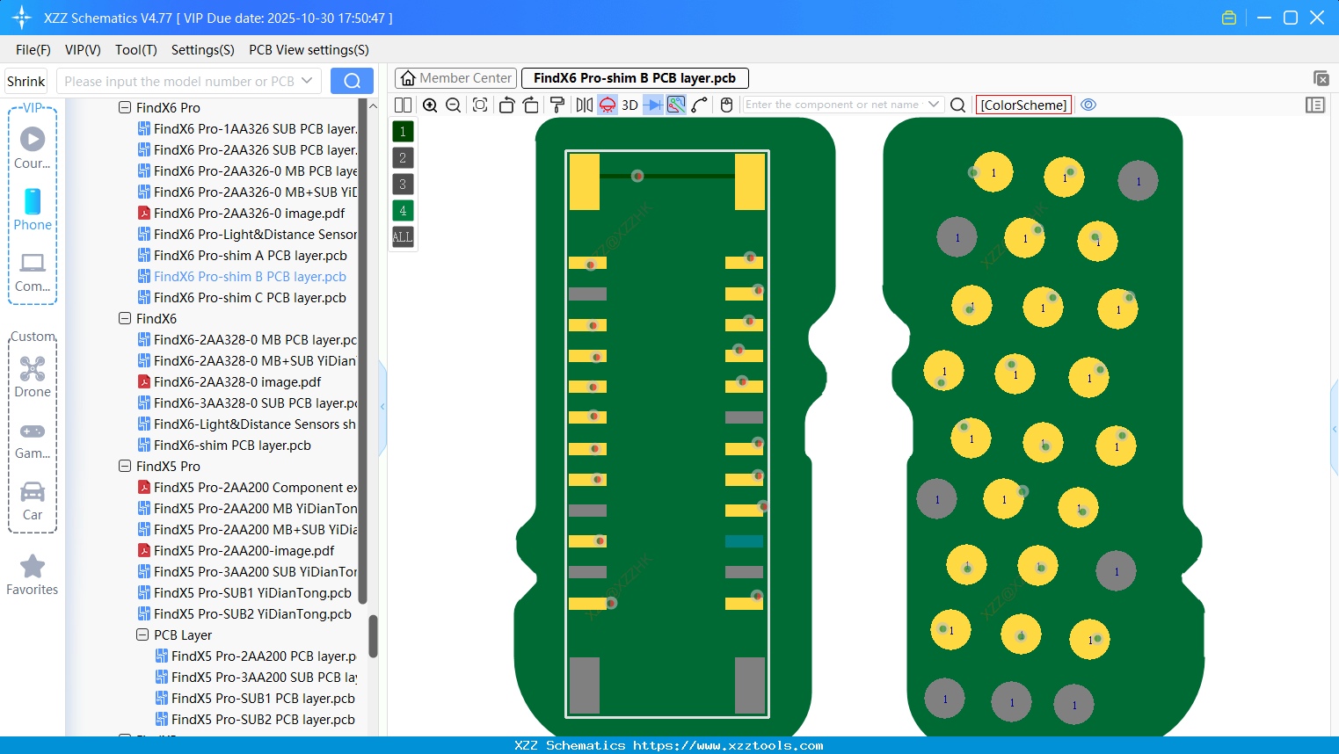Click the XZZ Schematics app logo
This screenshot has width=1339, height=754.
22,18
